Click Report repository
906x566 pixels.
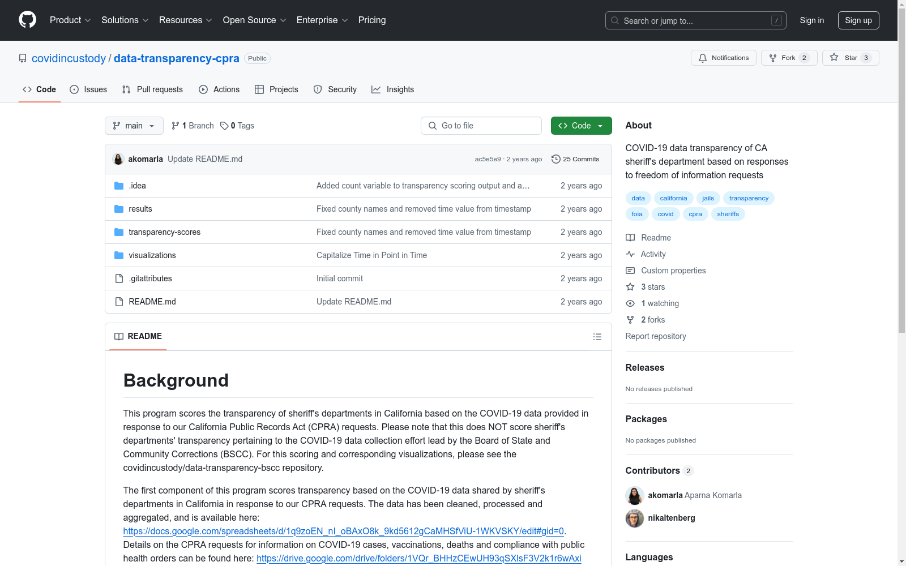click(x=656, y=336)
